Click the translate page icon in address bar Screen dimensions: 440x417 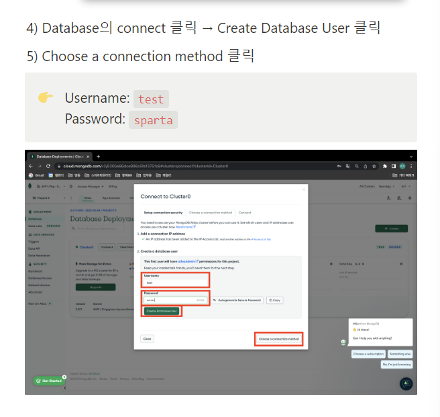[348, 166]
